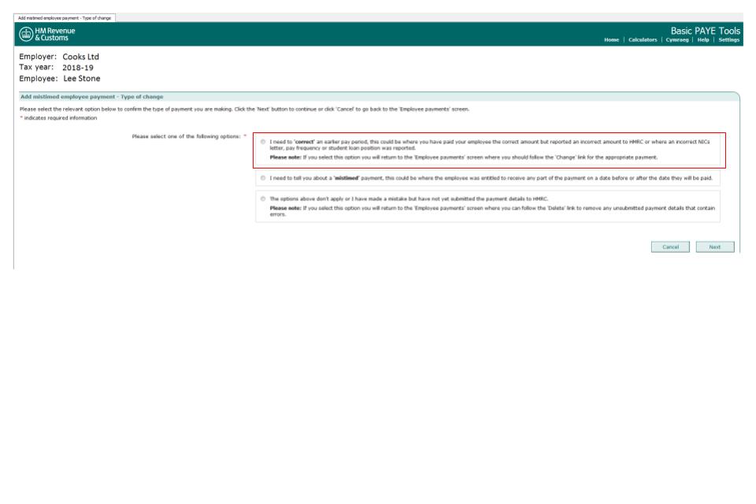Click the tax year value 2018-19
The height and width of the screenshot is (504, 756).
(78, 68)
